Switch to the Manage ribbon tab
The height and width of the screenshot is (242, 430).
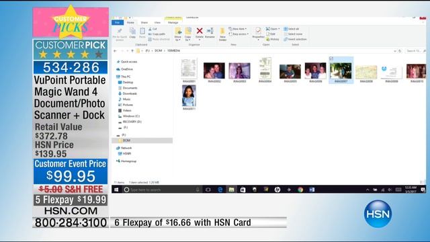click(173, 22)
